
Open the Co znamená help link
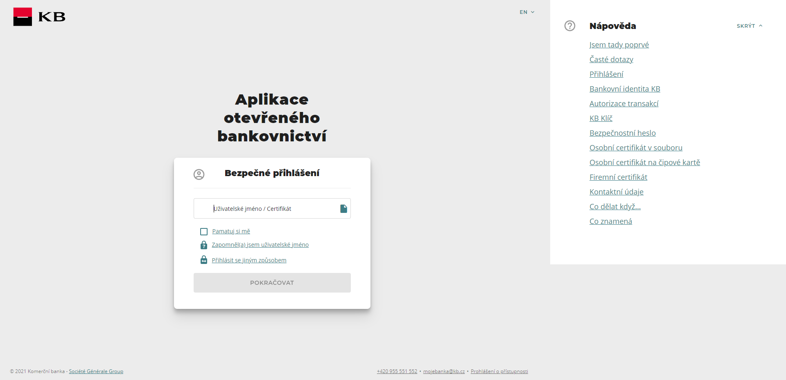tap(611, 221)
